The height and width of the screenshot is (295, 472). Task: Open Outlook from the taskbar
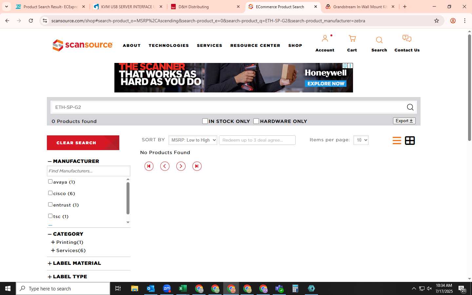[150, 288]
